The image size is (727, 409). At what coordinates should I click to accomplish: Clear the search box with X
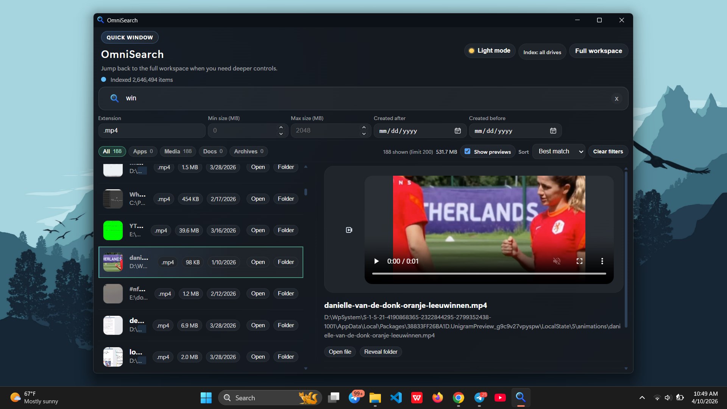click(x=616, y=99)
